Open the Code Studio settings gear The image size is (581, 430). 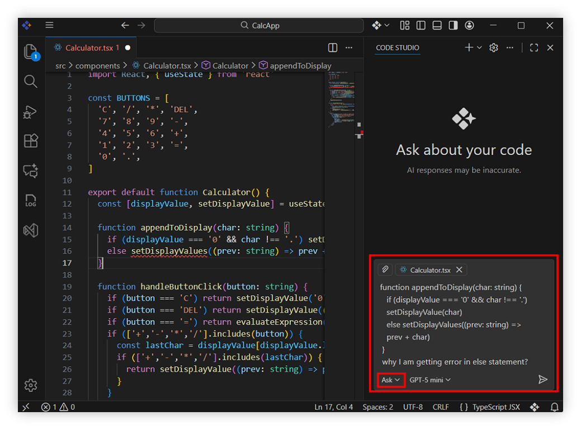tap(493, 48)
